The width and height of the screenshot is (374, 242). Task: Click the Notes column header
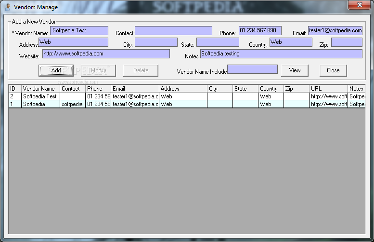(357, 89)
